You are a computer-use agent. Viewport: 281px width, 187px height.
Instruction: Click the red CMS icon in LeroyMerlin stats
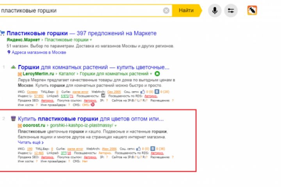(92, 105)
